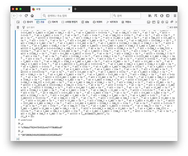Open devtools settings gear icon
Viewport: 188px width, 156px height.
[x=163, y=22]
